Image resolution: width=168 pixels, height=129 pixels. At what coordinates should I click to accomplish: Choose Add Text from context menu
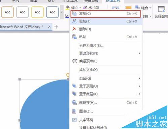tap(88, 70)
